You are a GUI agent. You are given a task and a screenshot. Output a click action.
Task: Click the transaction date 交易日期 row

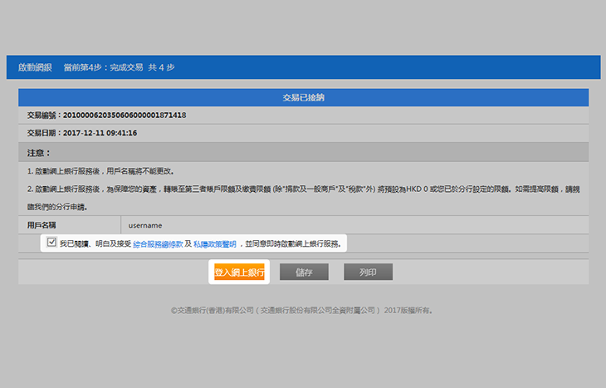tap(82, 133)
